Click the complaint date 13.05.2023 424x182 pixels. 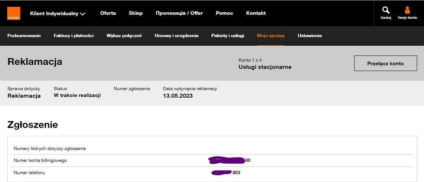click(x=178, y=96)
